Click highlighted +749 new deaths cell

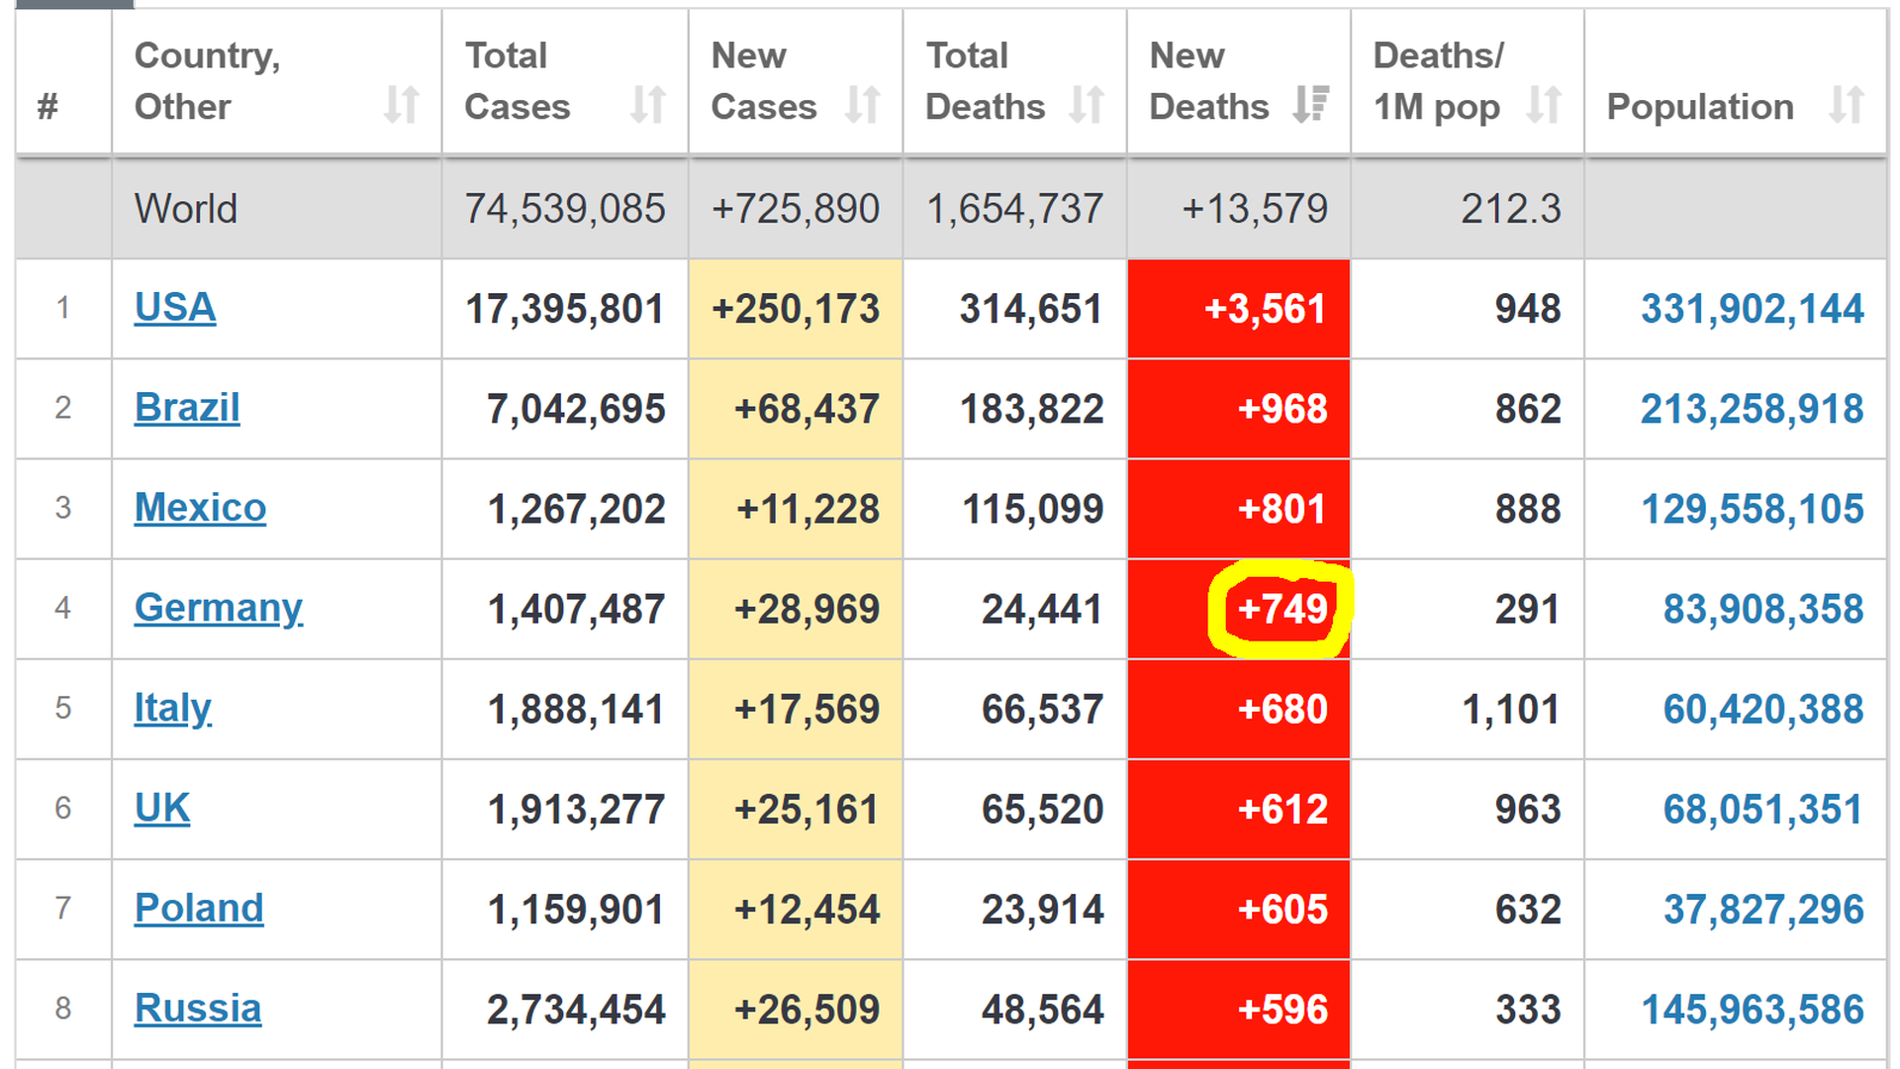coord(1282,609)
